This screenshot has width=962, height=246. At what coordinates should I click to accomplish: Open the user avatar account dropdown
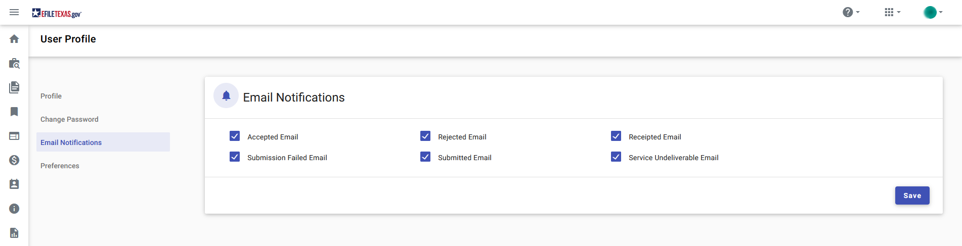pos(933,12)
